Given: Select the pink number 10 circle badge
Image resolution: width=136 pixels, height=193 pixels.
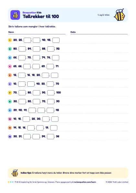Looking at the screenshot, I should click(x=10, y=119).
